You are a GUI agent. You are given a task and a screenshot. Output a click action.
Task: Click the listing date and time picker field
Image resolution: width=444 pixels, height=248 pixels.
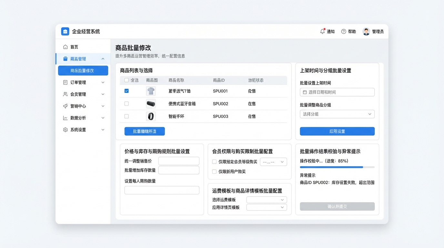[x=337, y=92]
